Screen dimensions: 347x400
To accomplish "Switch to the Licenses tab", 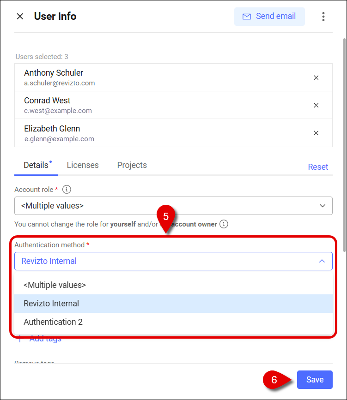I will coord(83,165).
